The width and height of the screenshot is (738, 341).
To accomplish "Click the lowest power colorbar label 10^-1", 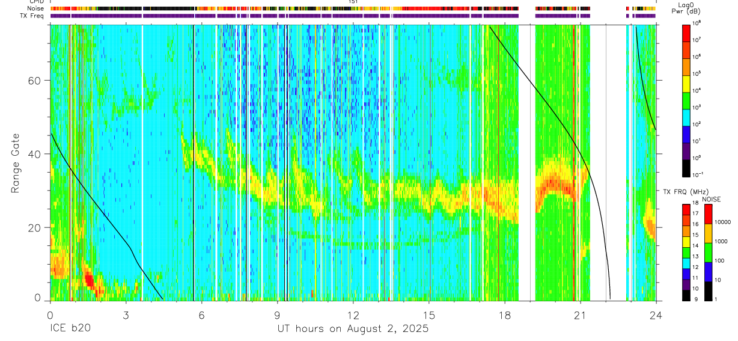I will point(699,174).
